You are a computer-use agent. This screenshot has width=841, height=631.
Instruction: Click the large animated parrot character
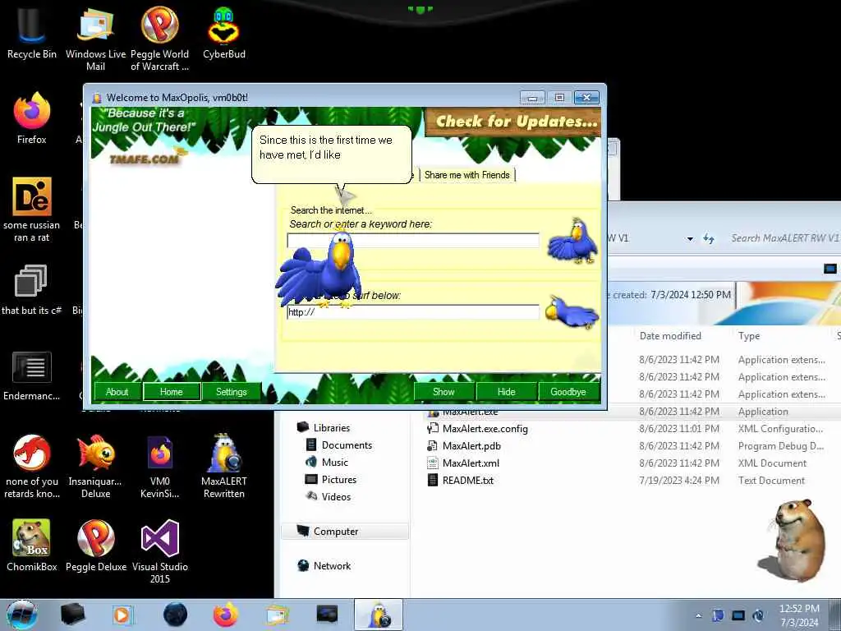point(319,269)
